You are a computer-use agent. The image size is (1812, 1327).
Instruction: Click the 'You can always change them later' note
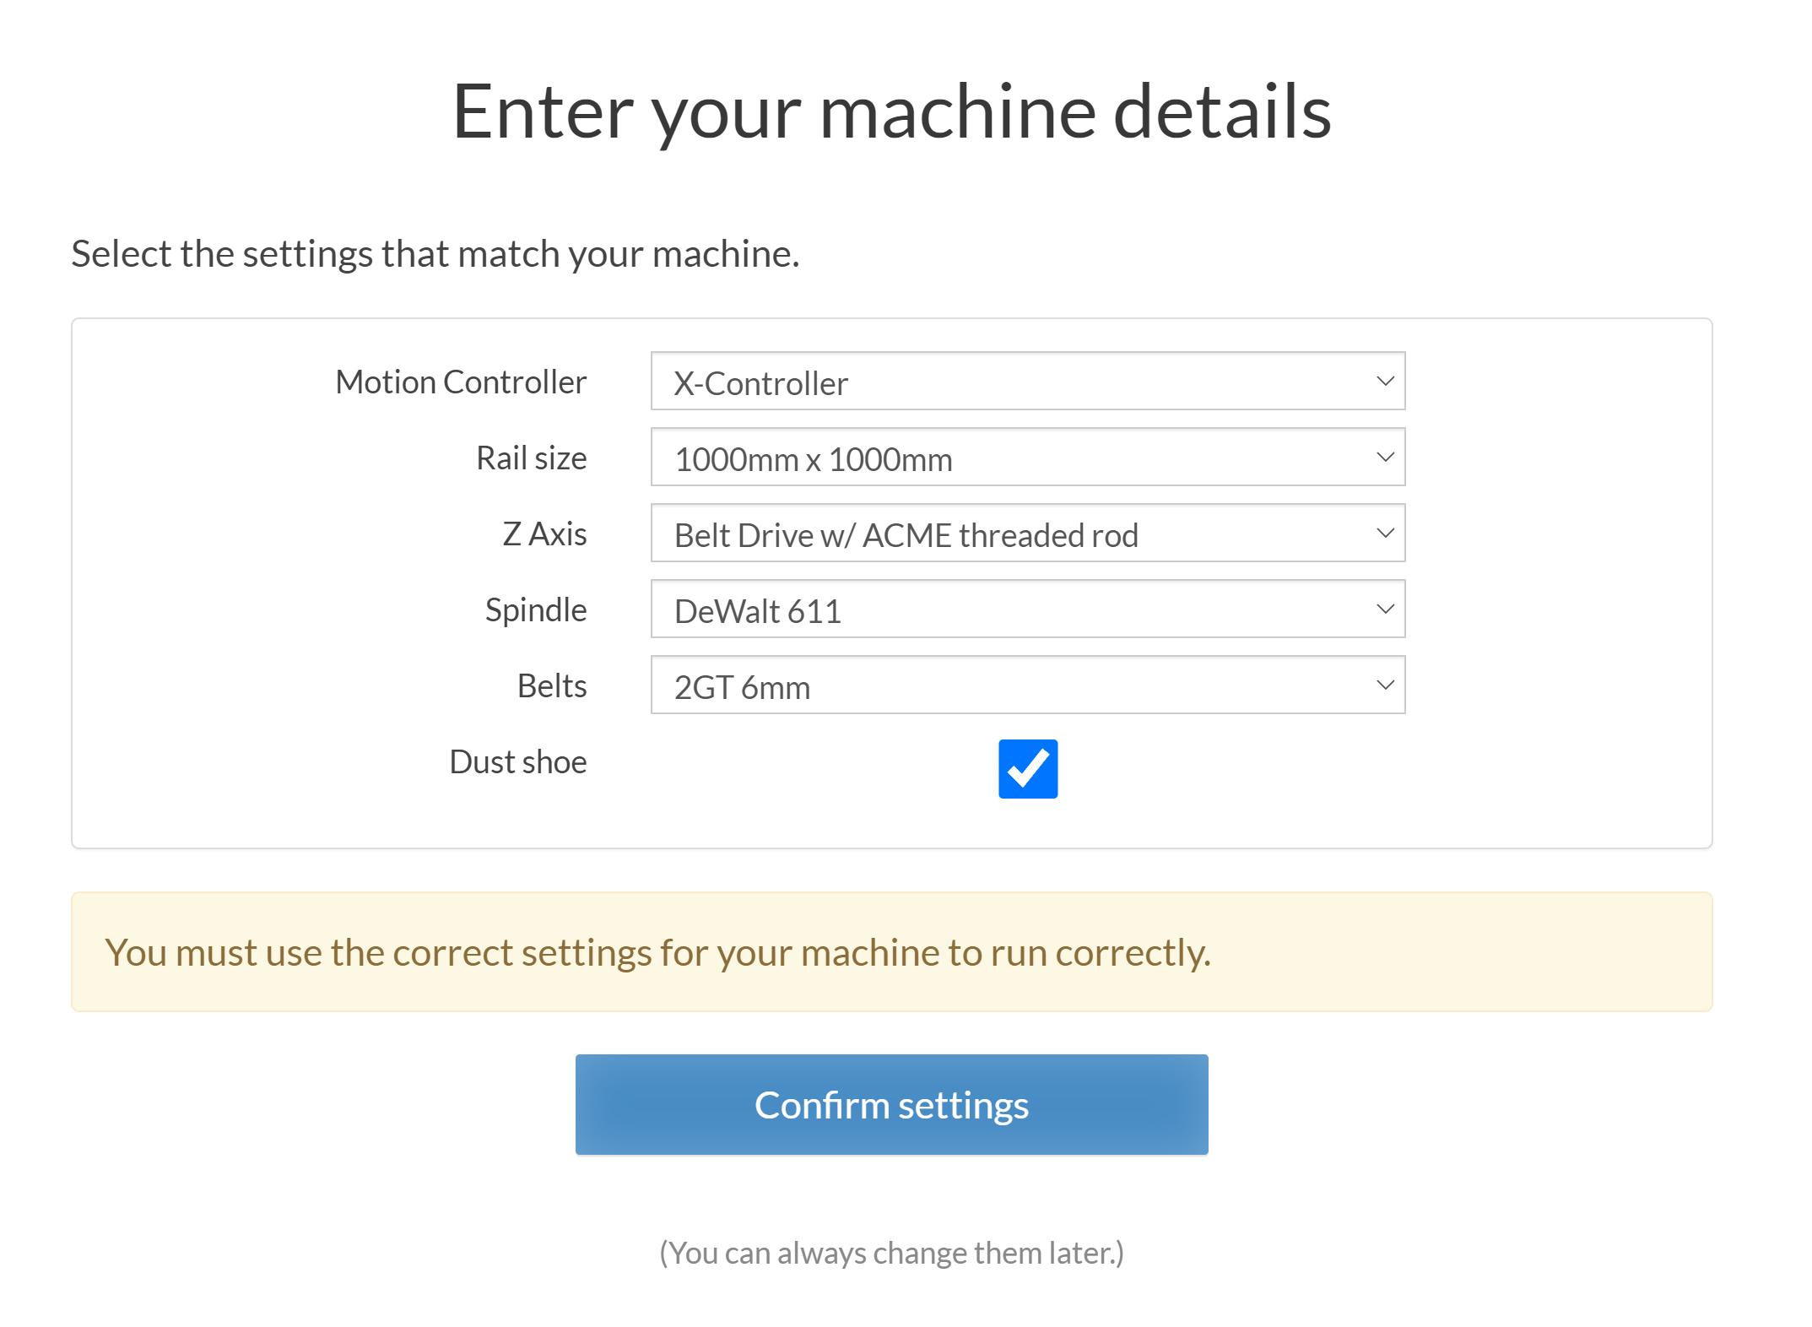click(891, 1254)
